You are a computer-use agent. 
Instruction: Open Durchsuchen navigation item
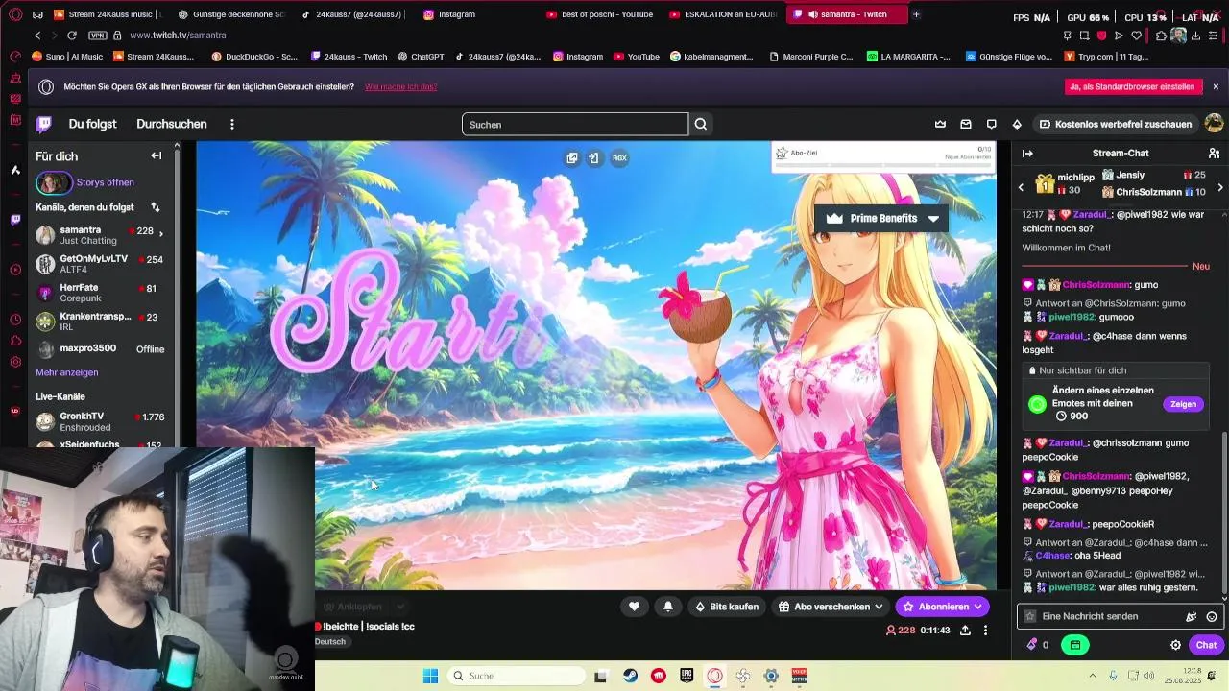pos(172,124)
